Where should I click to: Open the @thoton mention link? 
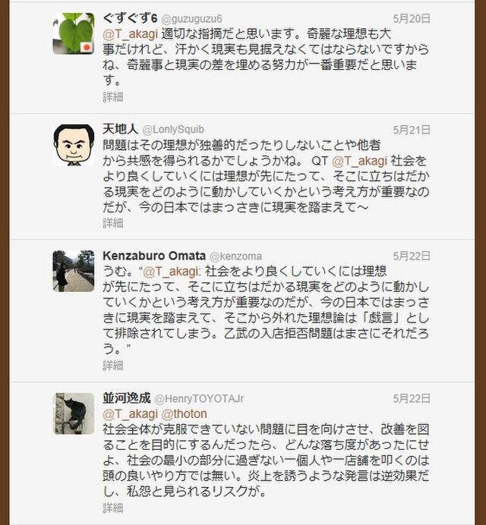[184, 414]
